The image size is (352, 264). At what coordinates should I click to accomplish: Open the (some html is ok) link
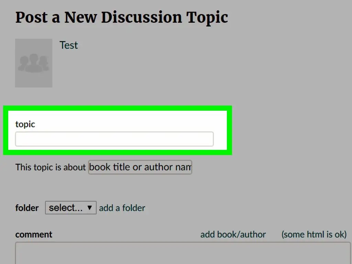click(x=314, y=234)
